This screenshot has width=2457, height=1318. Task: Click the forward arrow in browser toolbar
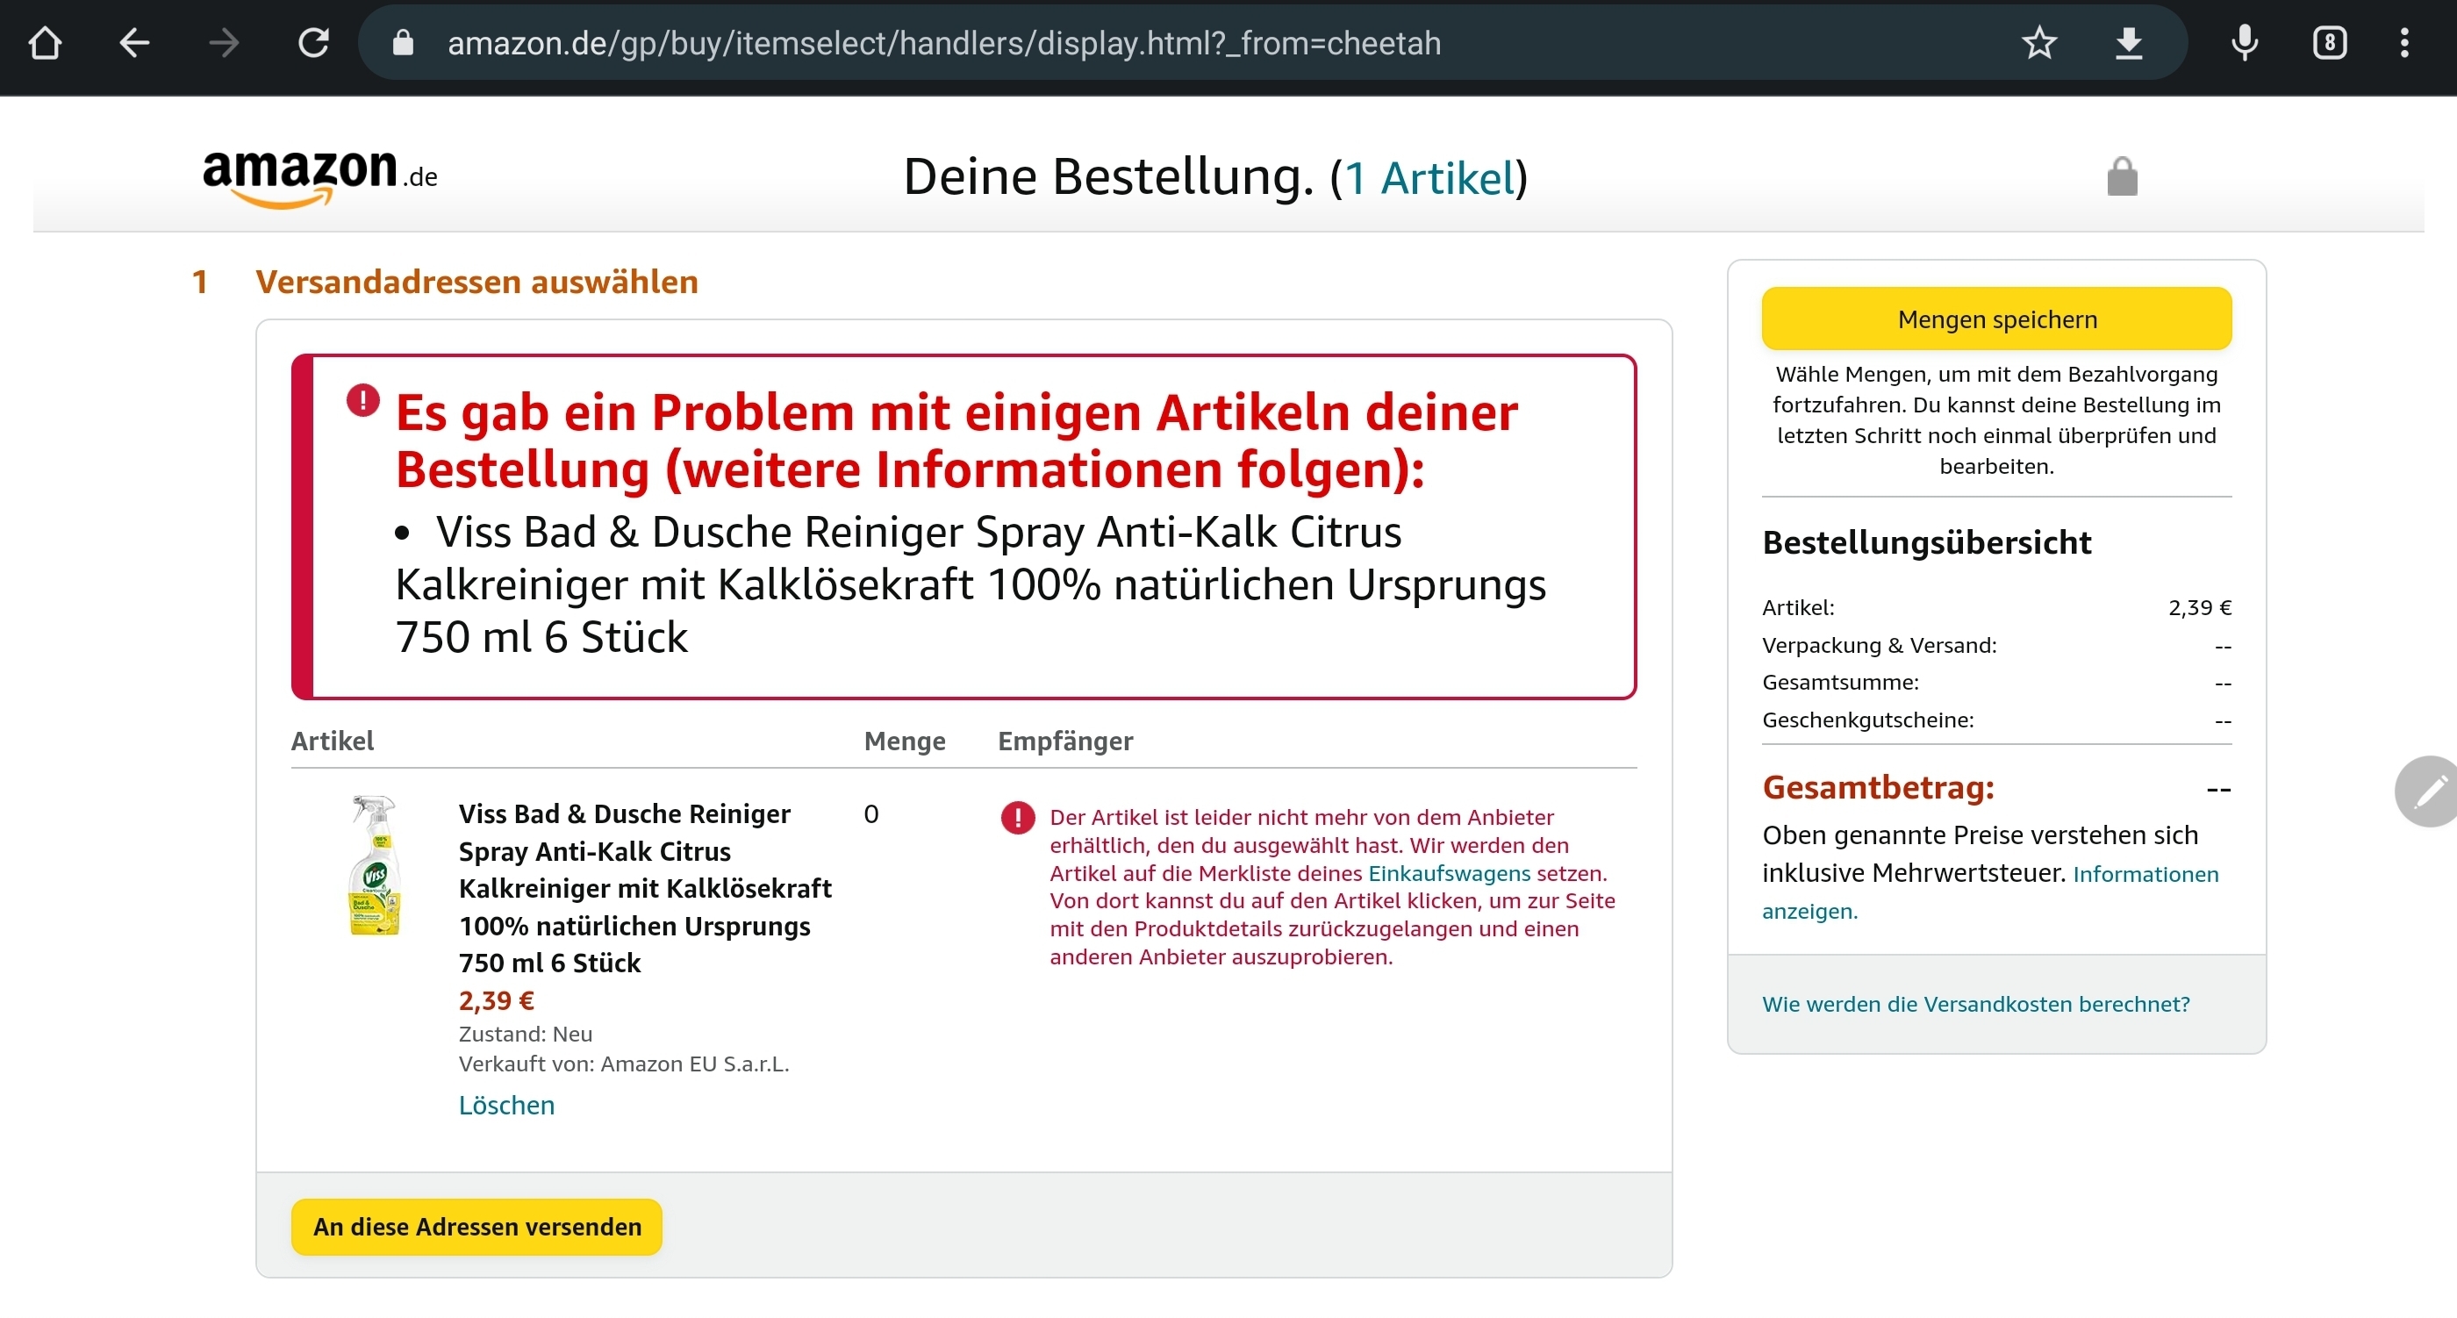(x=224, y=43)
